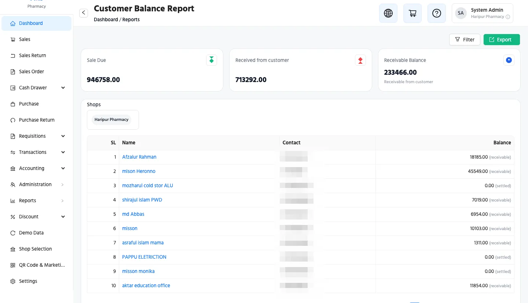The image size is (528, 303).
Task: Click the 946758.00 sale due value
Action: pyautogui.click(x=103, y=80)
